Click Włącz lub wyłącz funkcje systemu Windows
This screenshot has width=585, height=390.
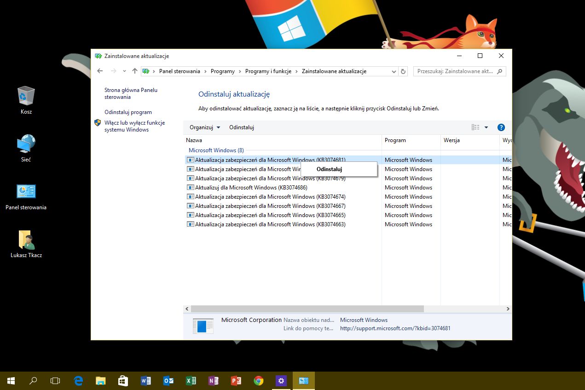pyautogui.click(x=134, y=126)
